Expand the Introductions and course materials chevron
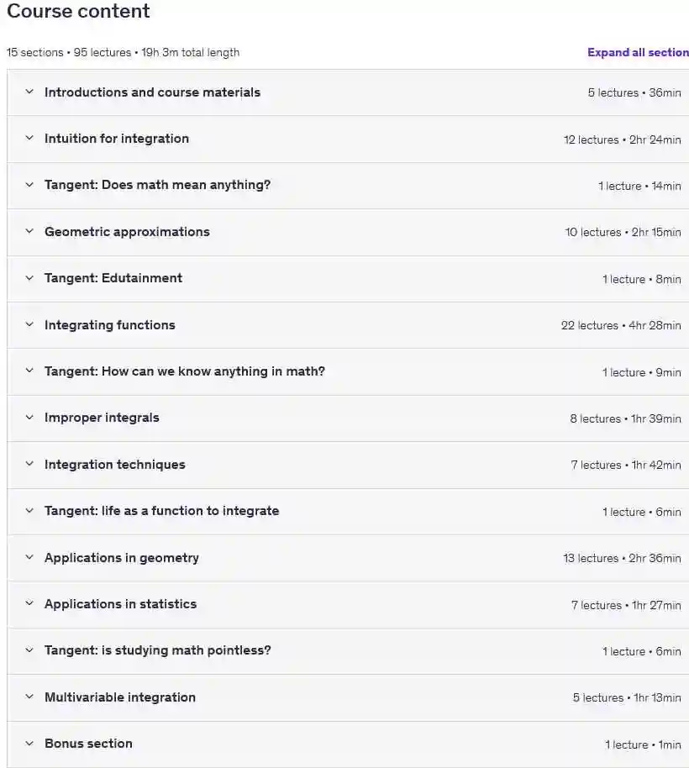The height and width of the screenshot is (768, 689). [29, 92]
